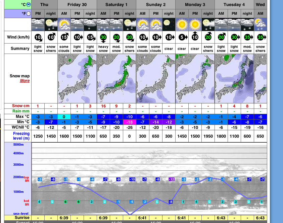
Task: Click the Tuesday 4 day header
Action: pyautogui.click(x=234, y=4)
